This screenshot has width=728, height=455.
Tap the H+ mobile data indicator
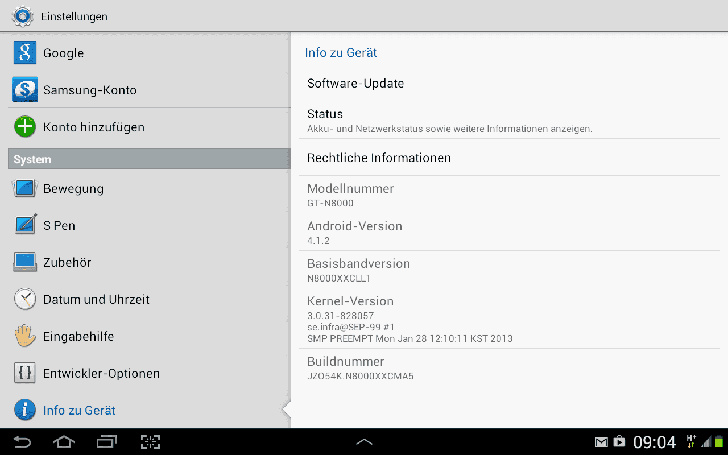[x=691, y=441]
